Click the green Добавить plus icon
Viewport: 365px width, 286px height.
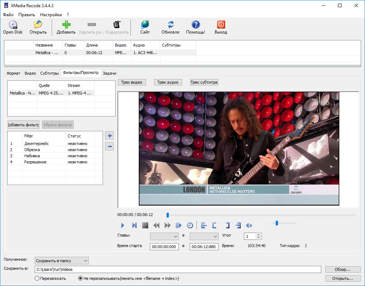66,25
